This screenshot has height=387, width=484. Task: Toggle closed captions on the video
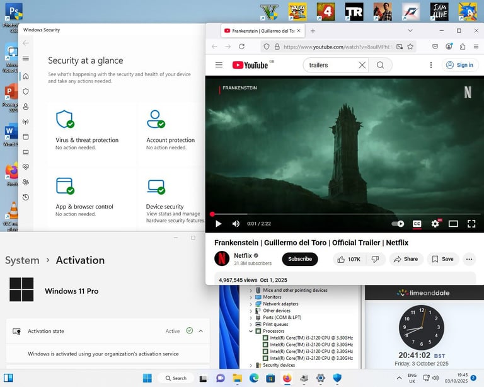pos(417,224)
